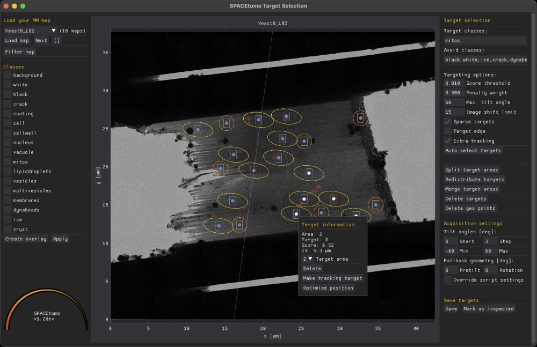
Task: Toggle the ice class checkbox
Action: tap(7, 220)
